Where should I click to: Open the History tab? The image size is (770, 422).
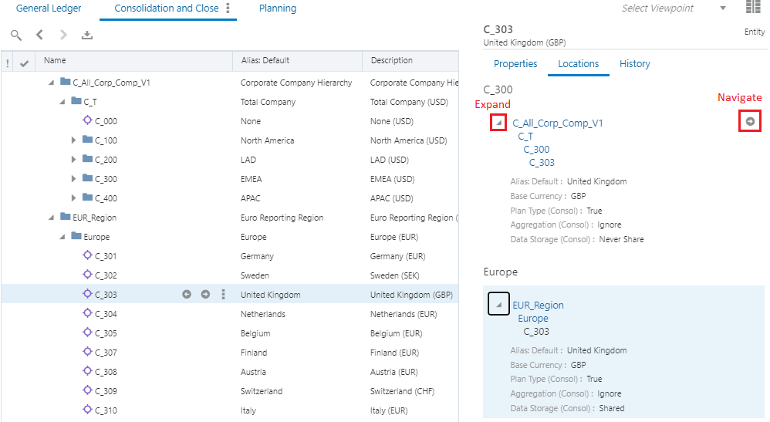(x=634, y=64)
